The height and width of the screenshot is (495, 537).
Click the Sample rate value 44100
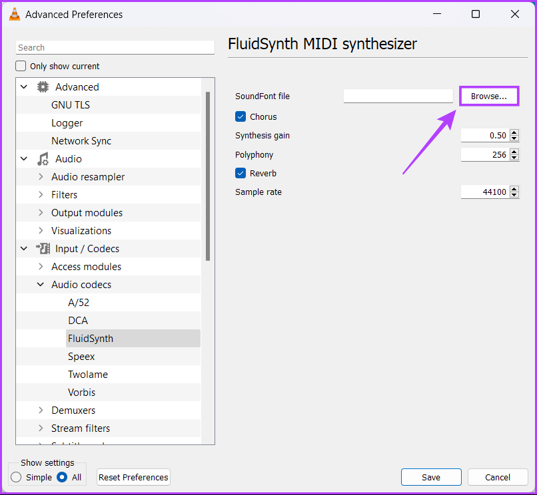click(494, 192)
